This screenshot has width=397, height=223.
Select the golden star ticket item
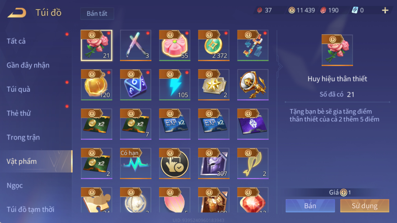click(214, 85)
